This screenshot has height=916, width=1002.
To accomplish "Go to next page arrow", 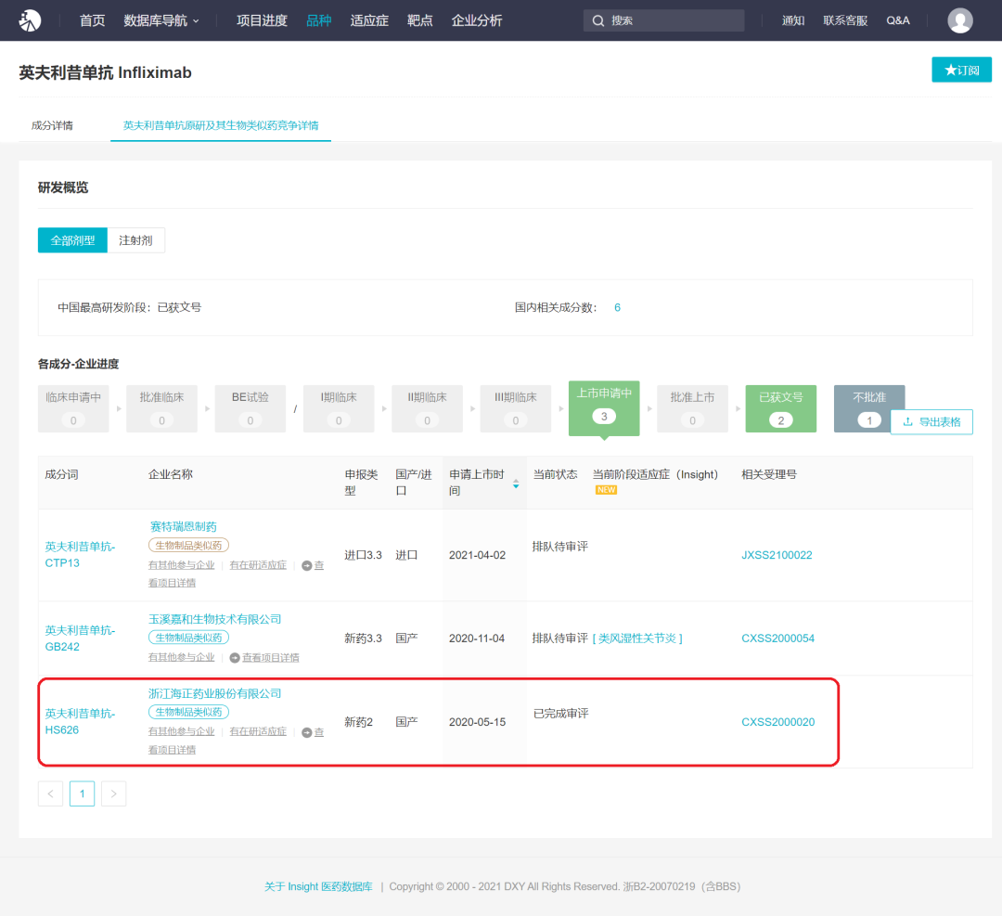I will [114, 793].
